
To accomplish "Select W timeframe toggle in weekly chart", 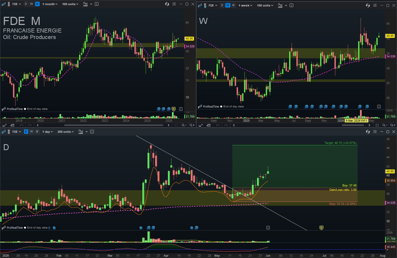I will tap(228, 5).
